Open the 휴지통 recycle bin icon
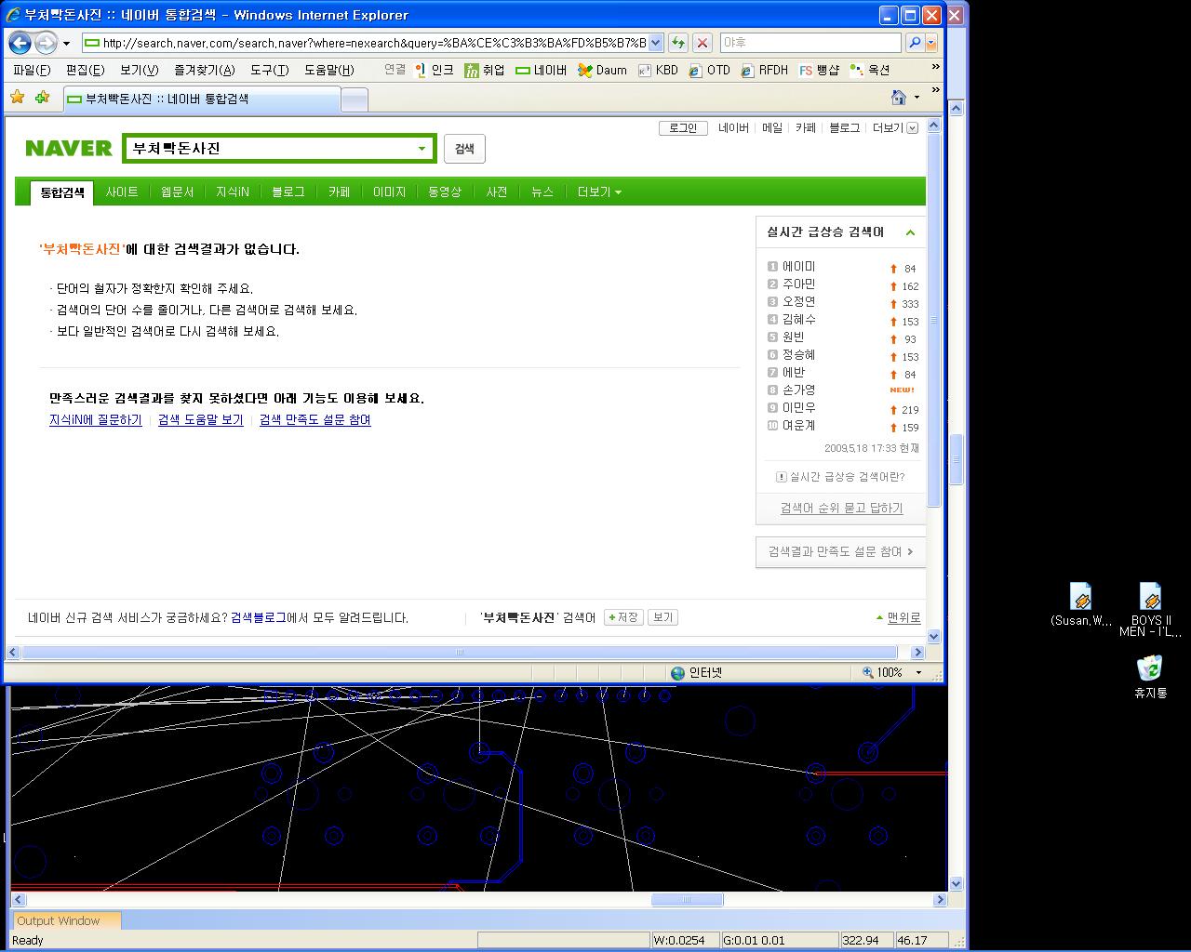The height and width of the screenshot is (952, 1191). coord(1150,677)
